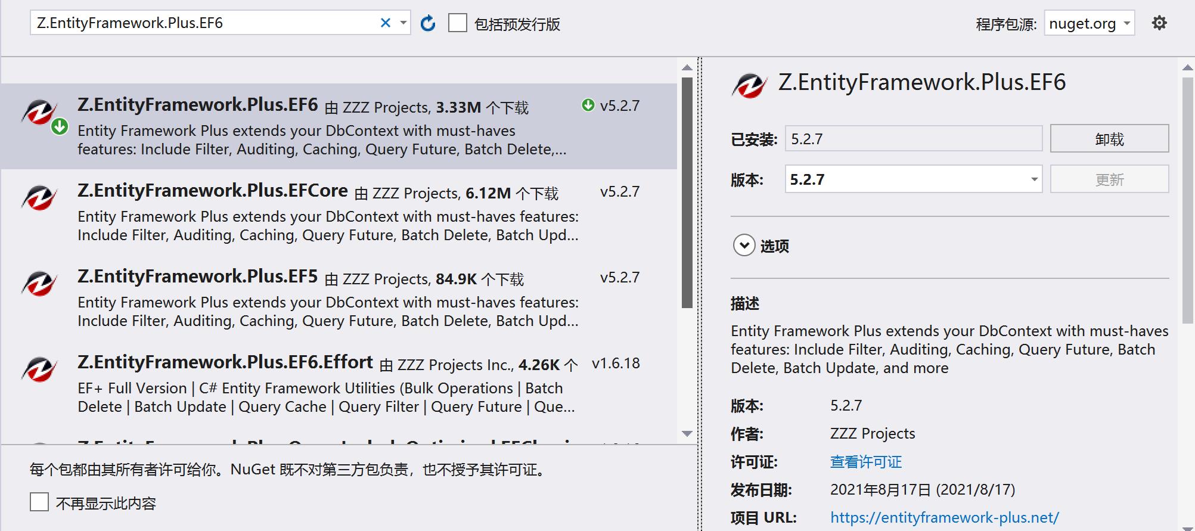Image resolution: width=1195 pixels, height=531 pixels.
Task: Open the entityframework-plus.net project URL
Action: (945, 517)
